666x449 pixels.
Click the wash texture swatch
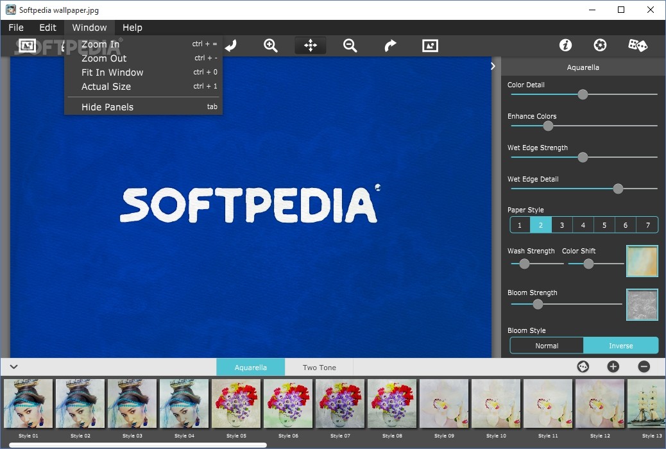click(x=642, y=261)
